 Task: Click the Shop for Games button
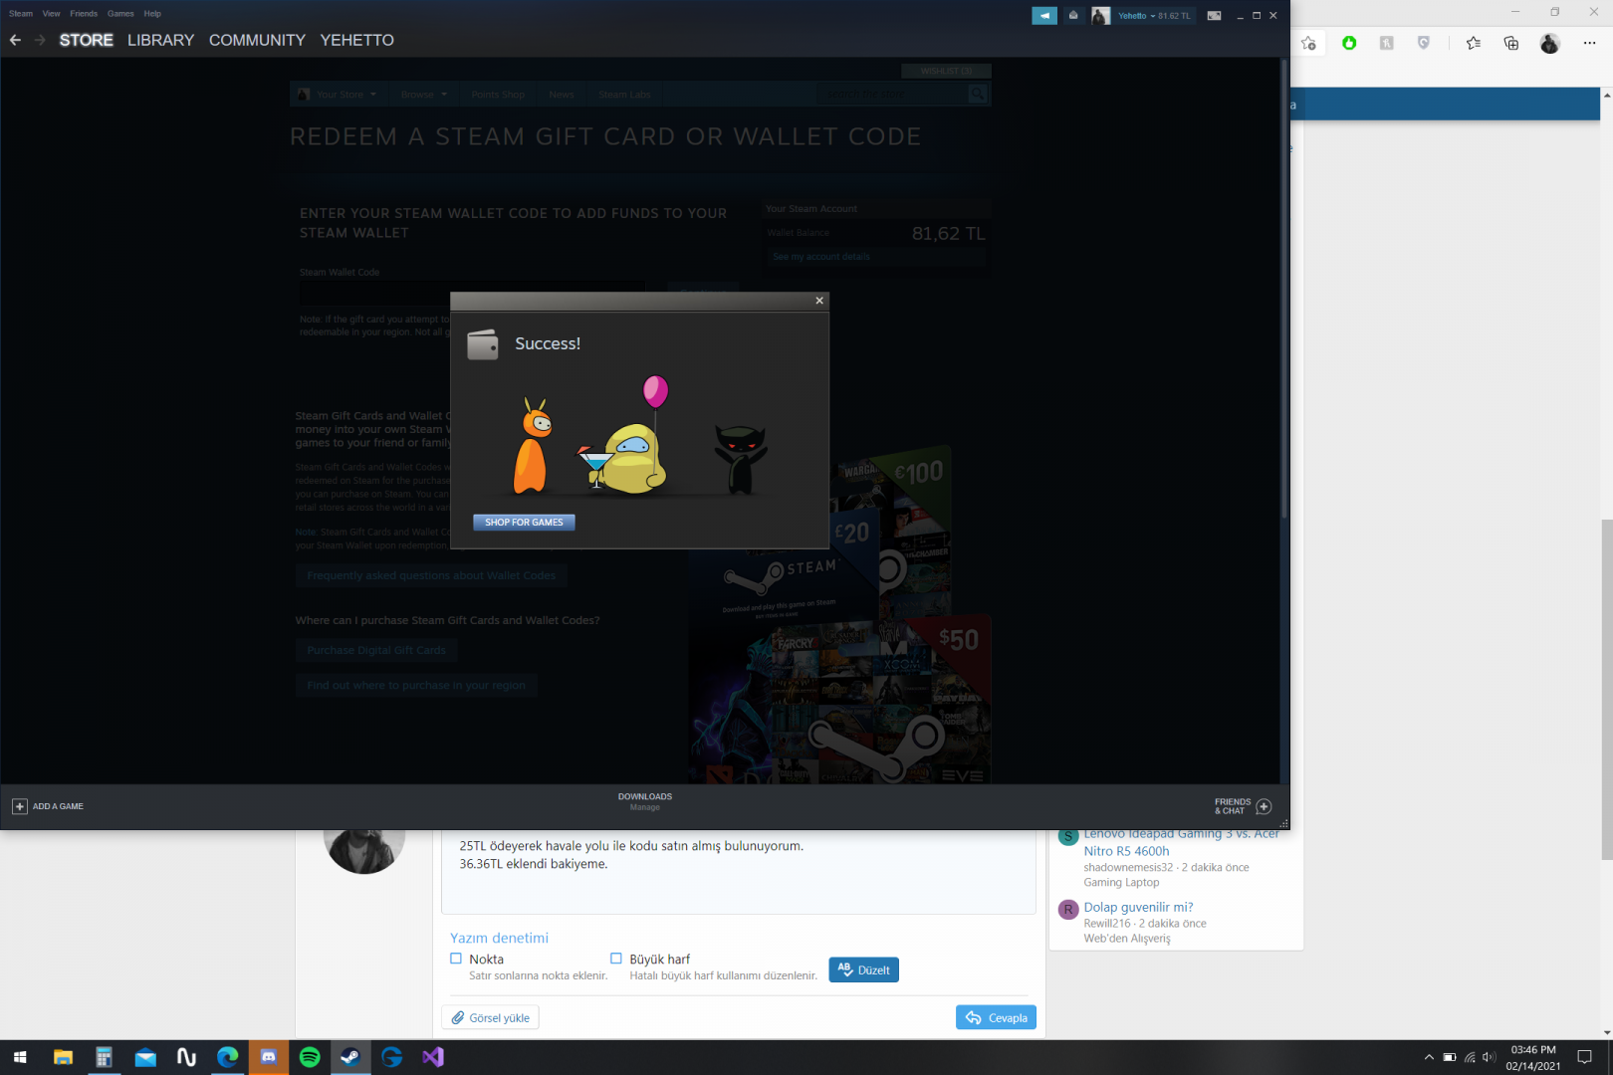tap(524, 522)
